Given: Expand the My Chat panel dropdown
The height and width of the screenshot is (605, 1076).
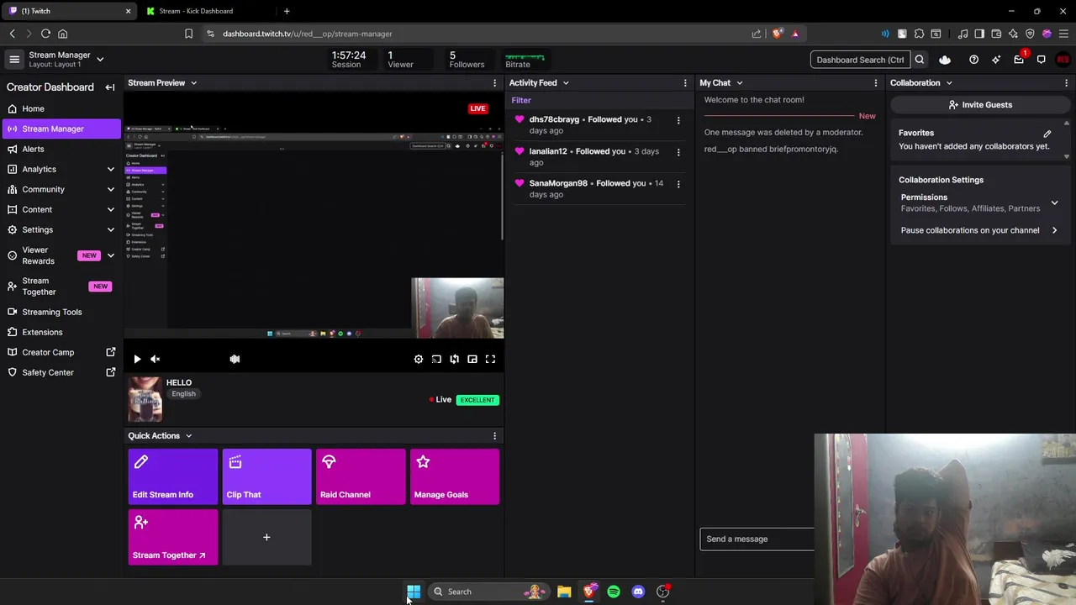Looking at the screenshot, I should pos(740,83).
